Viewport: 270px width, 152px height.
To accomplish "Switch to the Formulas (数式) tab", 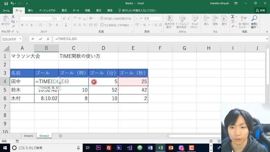I will 65,11.
